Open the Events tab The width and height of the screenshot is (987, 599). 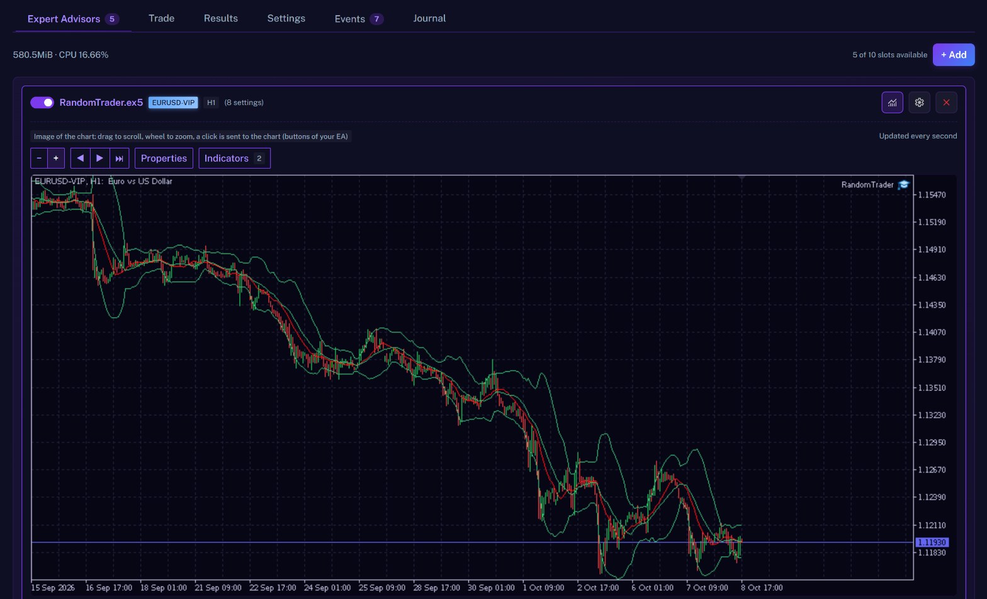click(x=359, y=19)
